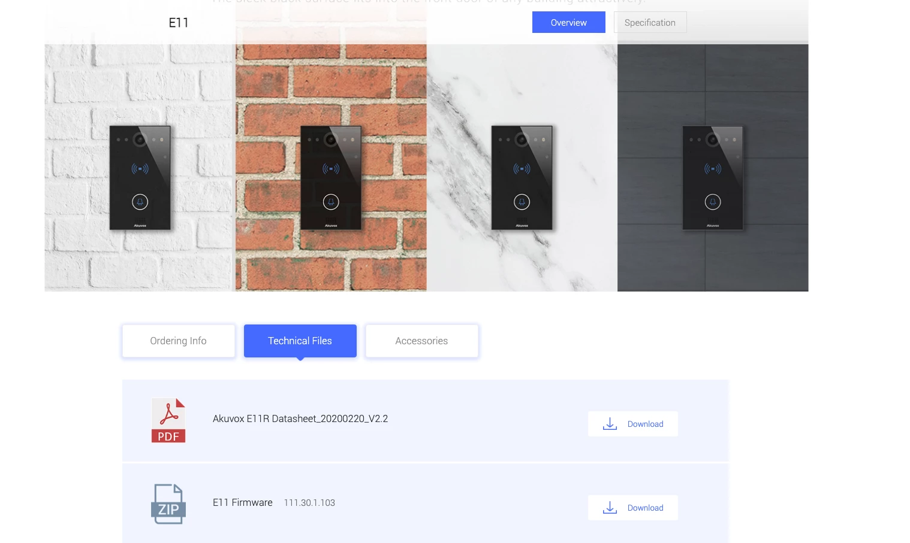
Task: Click the E11 product title in the header
Action: [x=178, y=23]
